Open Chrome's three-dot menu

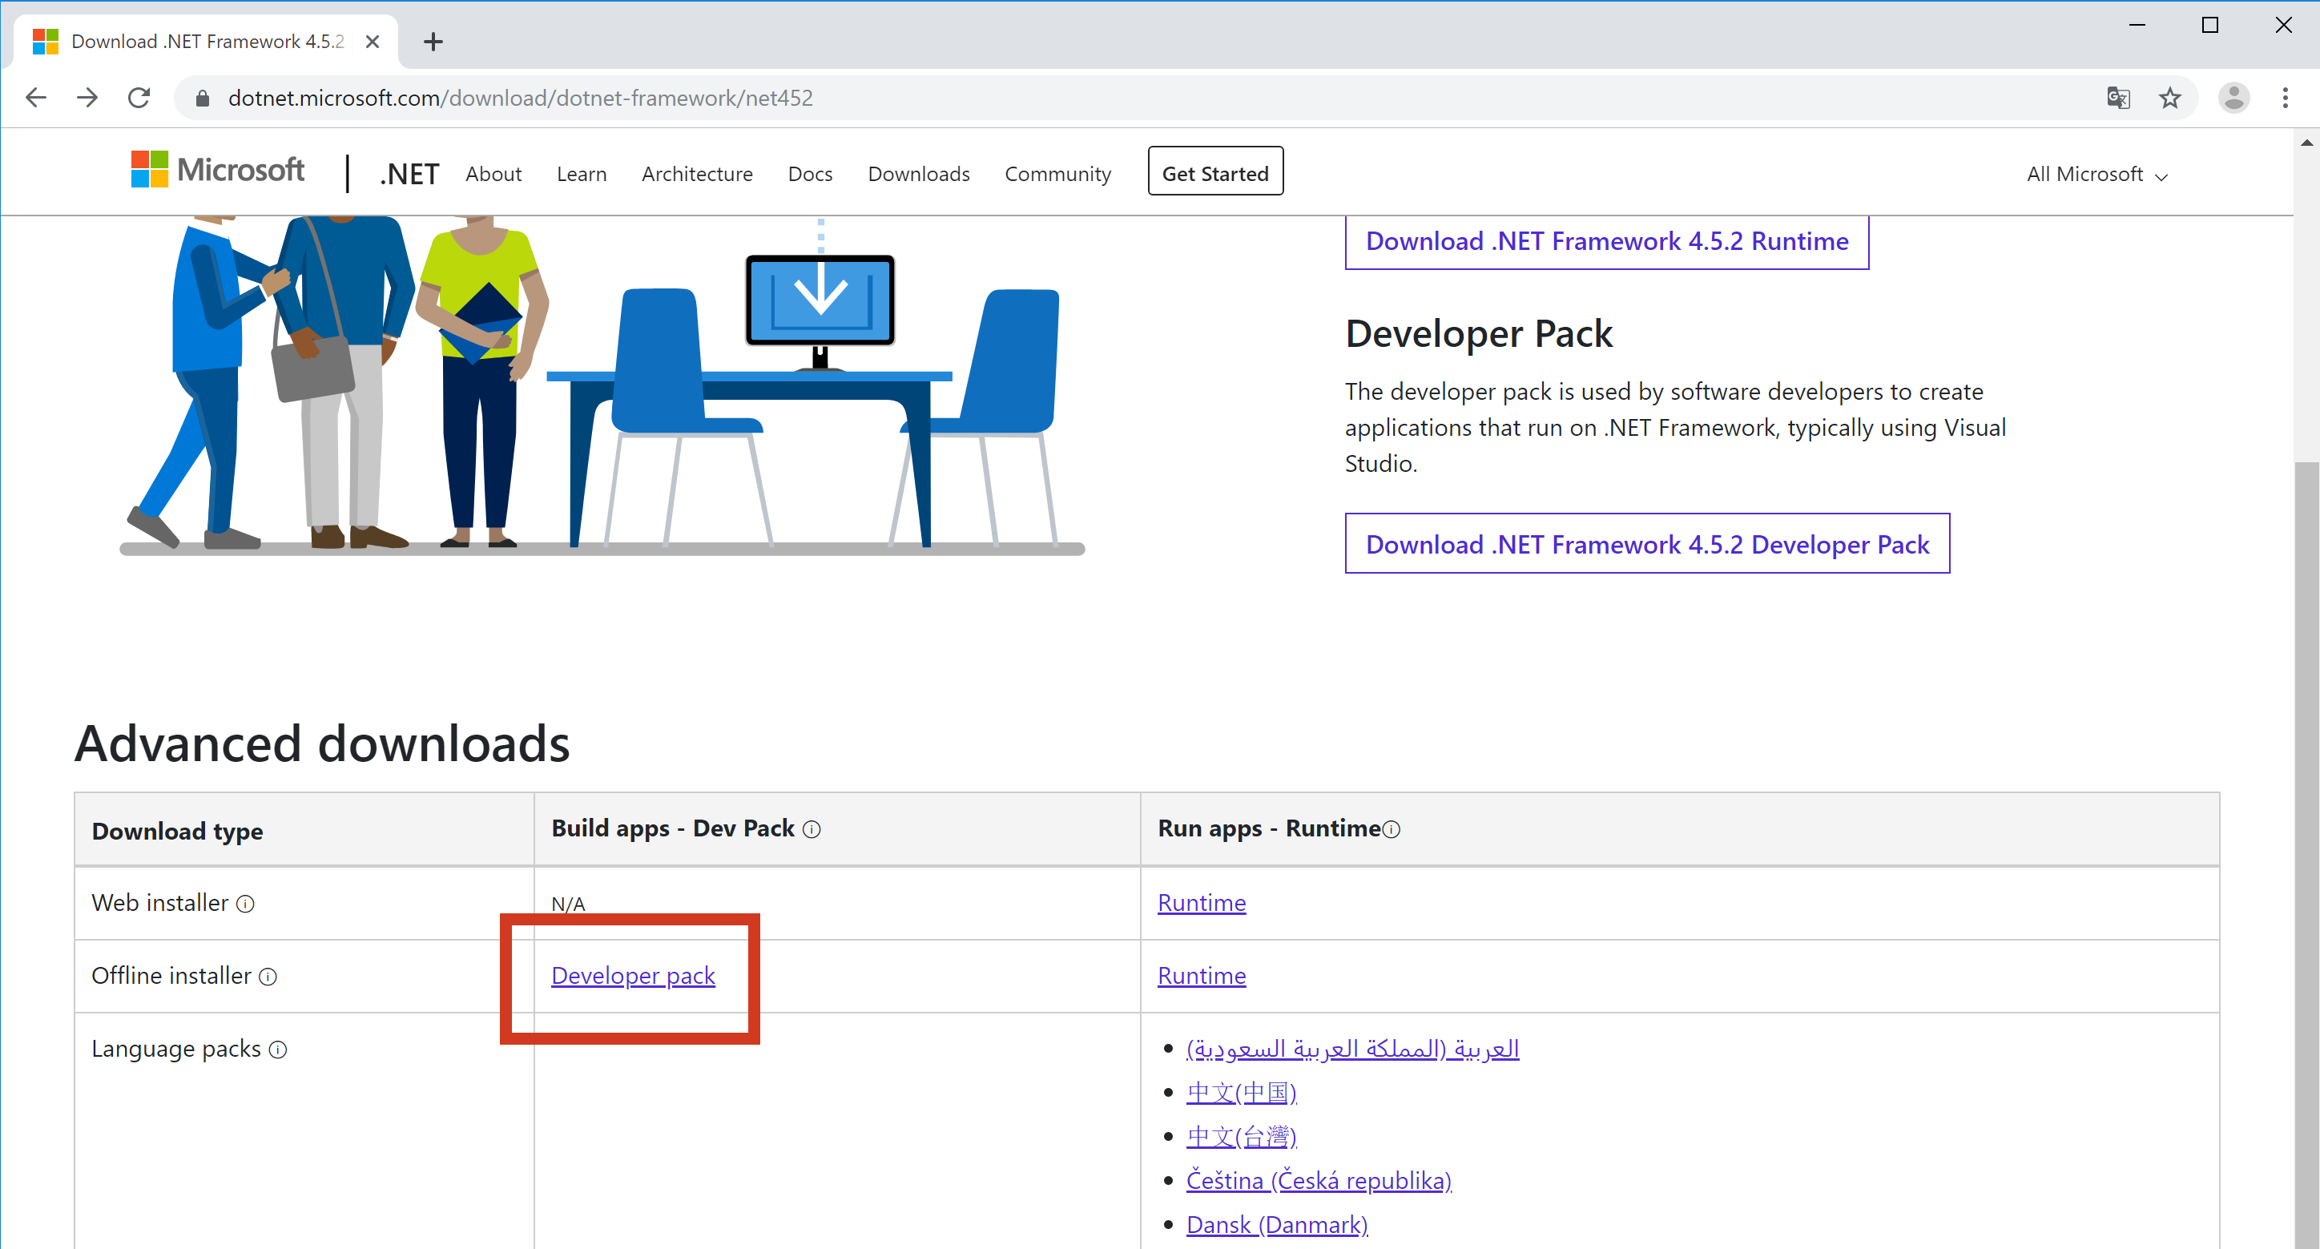(2285, 97)
